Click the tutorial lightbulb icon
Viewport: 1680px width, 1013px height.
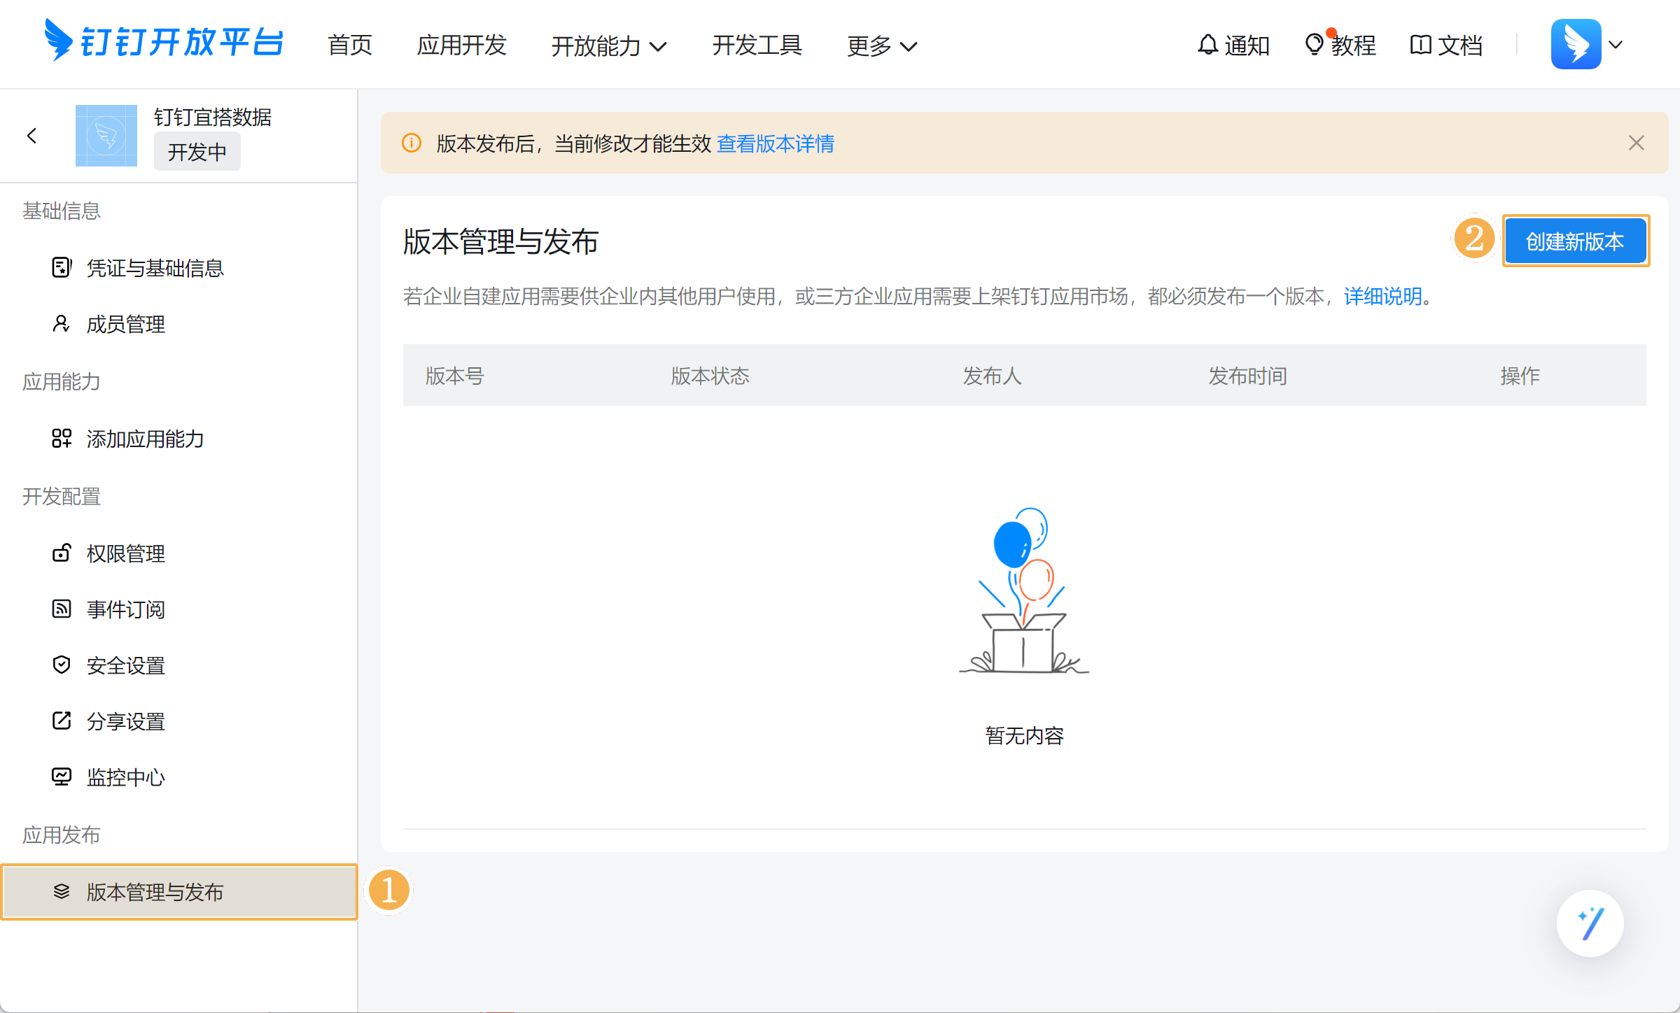pyautogui.click(x=1314, y=45)
